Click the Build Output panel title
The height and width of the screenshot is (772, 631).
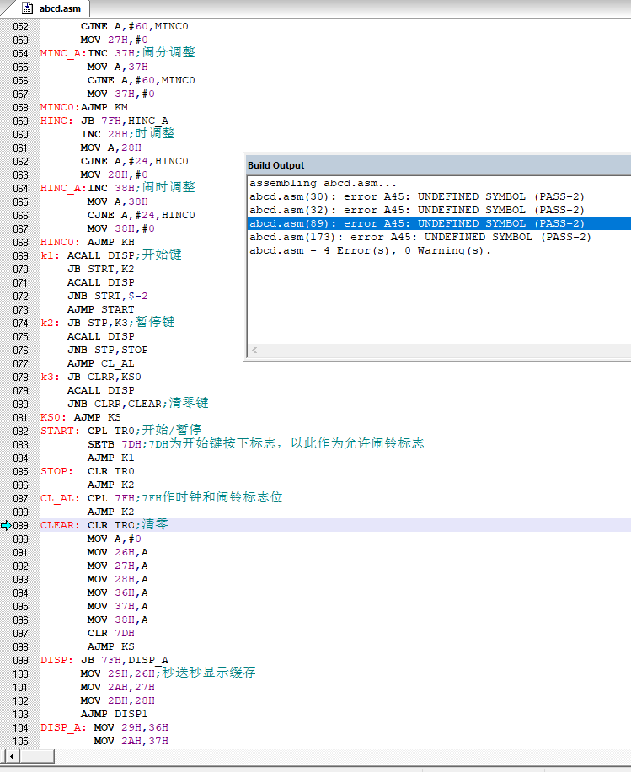[x=275, y=165]
